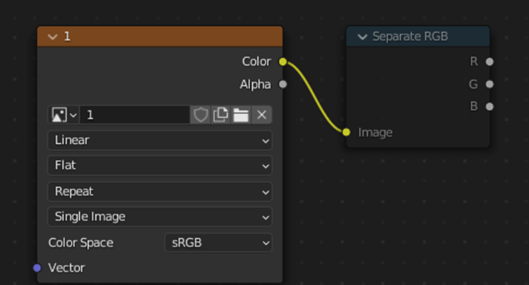Click the G output socket
This screenshot has height=285, width=529.
click(490, 84)
